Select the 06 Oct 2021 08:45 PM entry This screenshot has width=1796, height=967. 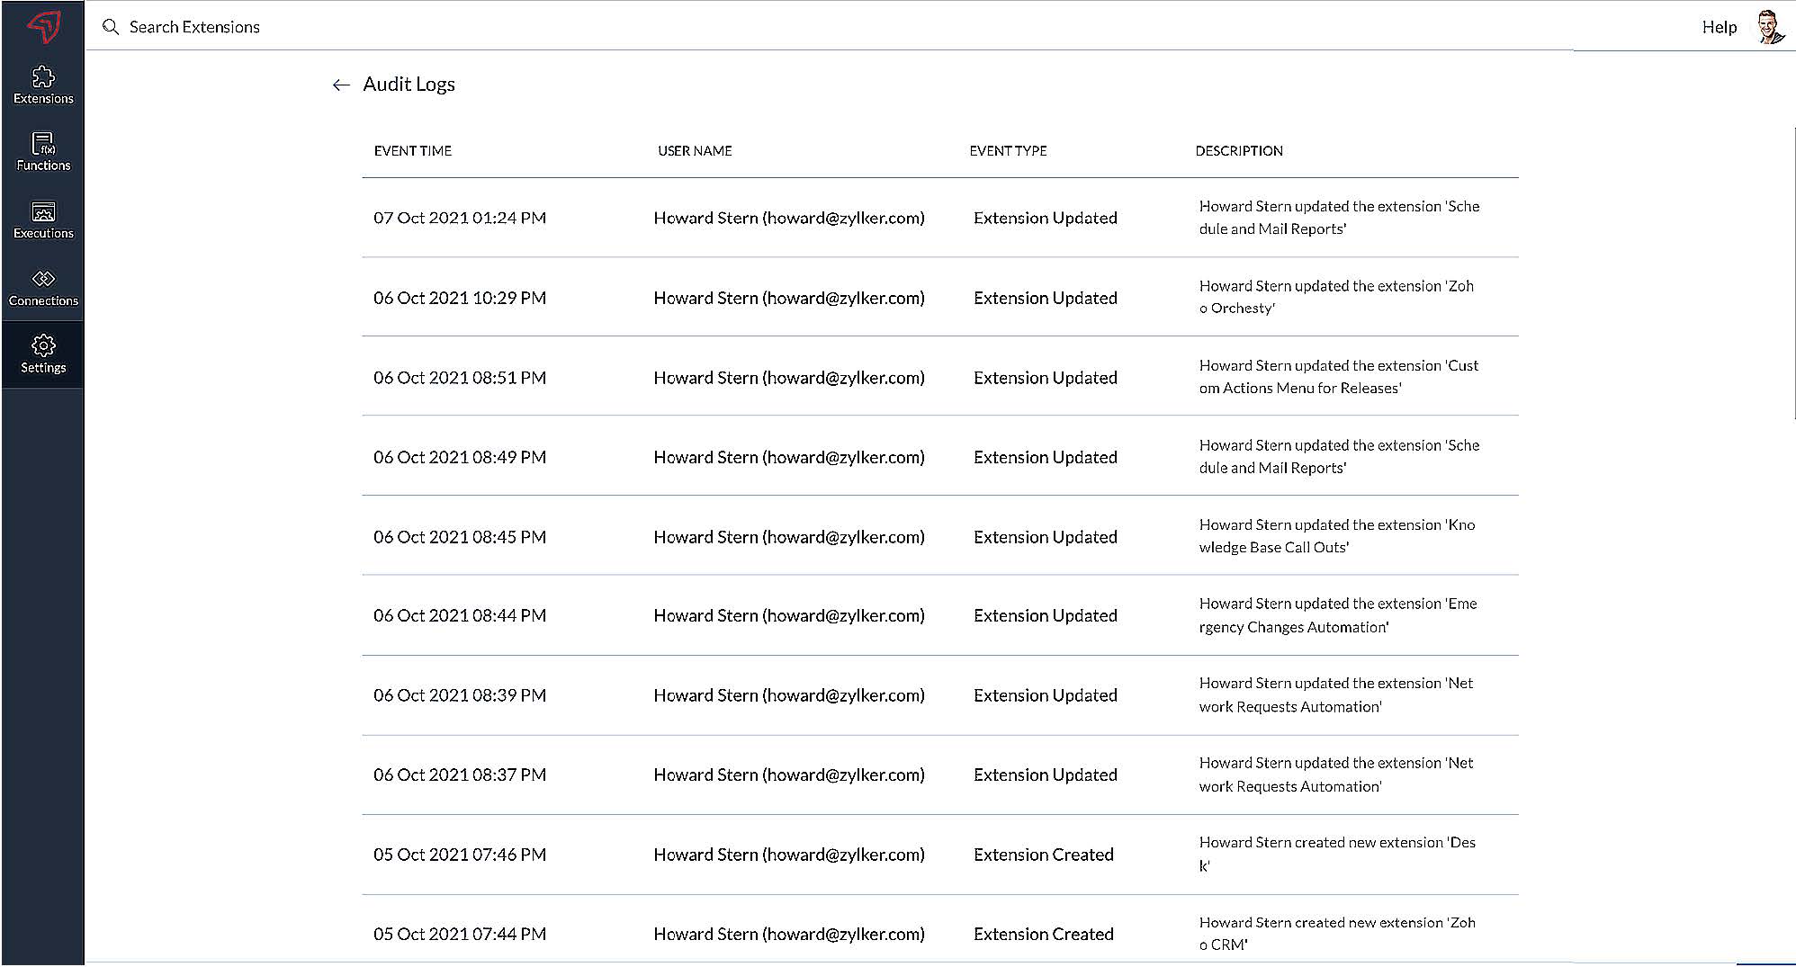(940, 536)
